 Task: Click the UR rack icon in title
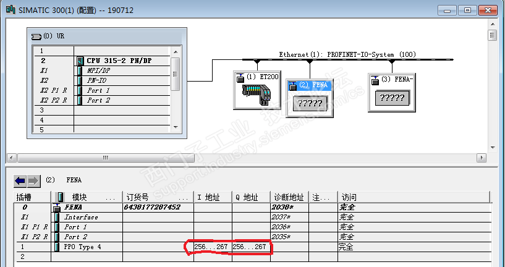pyautogui.click(x=36, y=36)
